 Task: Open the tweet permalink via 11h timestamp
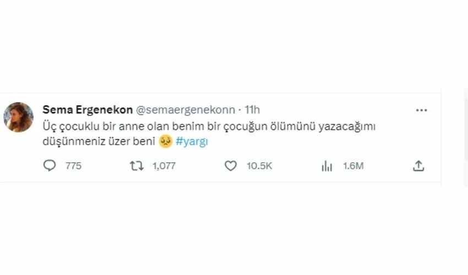tap(252, 110)
